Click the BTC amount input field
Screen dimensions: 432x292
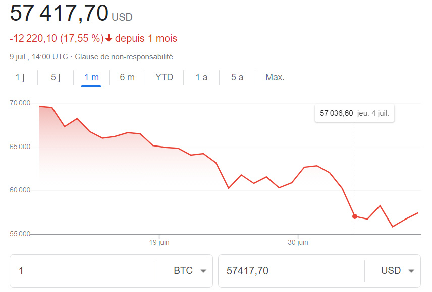click(83, 271)
